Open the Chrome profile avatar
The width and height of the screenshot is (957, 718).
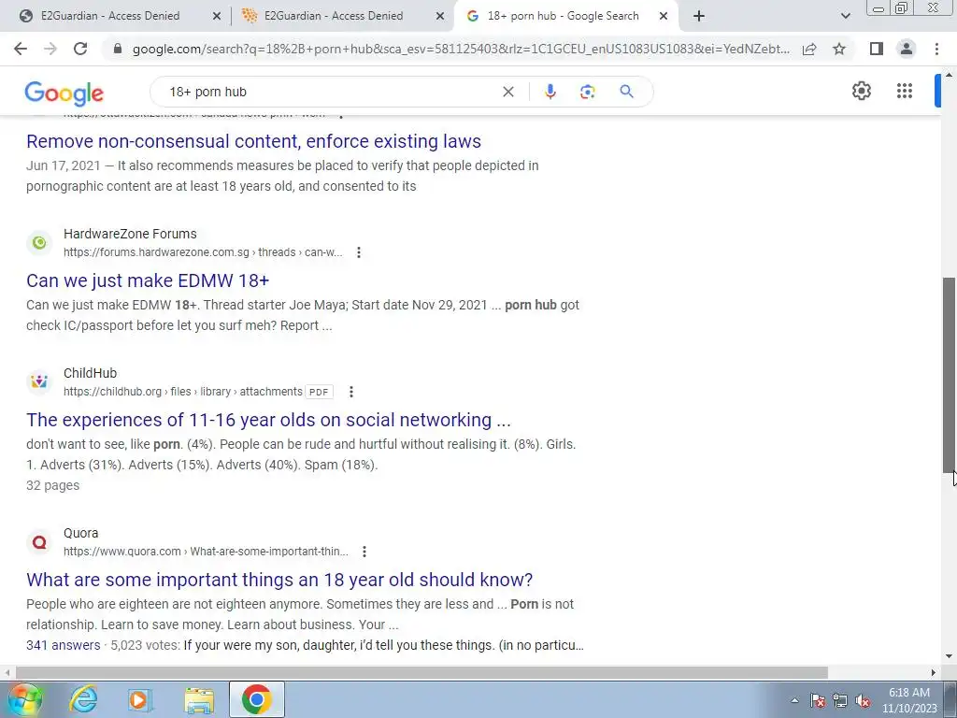tap(907, 49)
